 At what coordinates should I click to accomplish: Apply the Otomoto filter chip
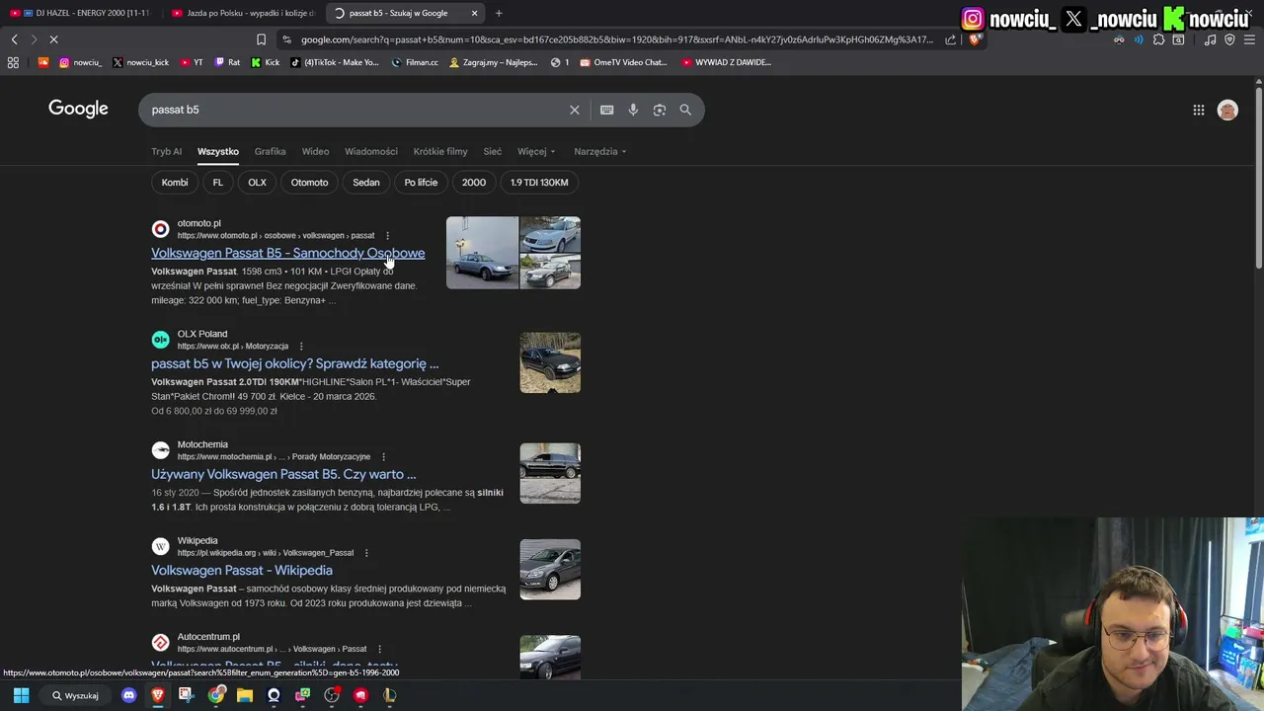(x=309, y=183)
